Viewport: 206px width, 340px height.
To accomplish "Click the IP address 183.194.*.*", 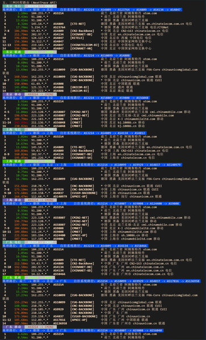I will click(40, 235).
